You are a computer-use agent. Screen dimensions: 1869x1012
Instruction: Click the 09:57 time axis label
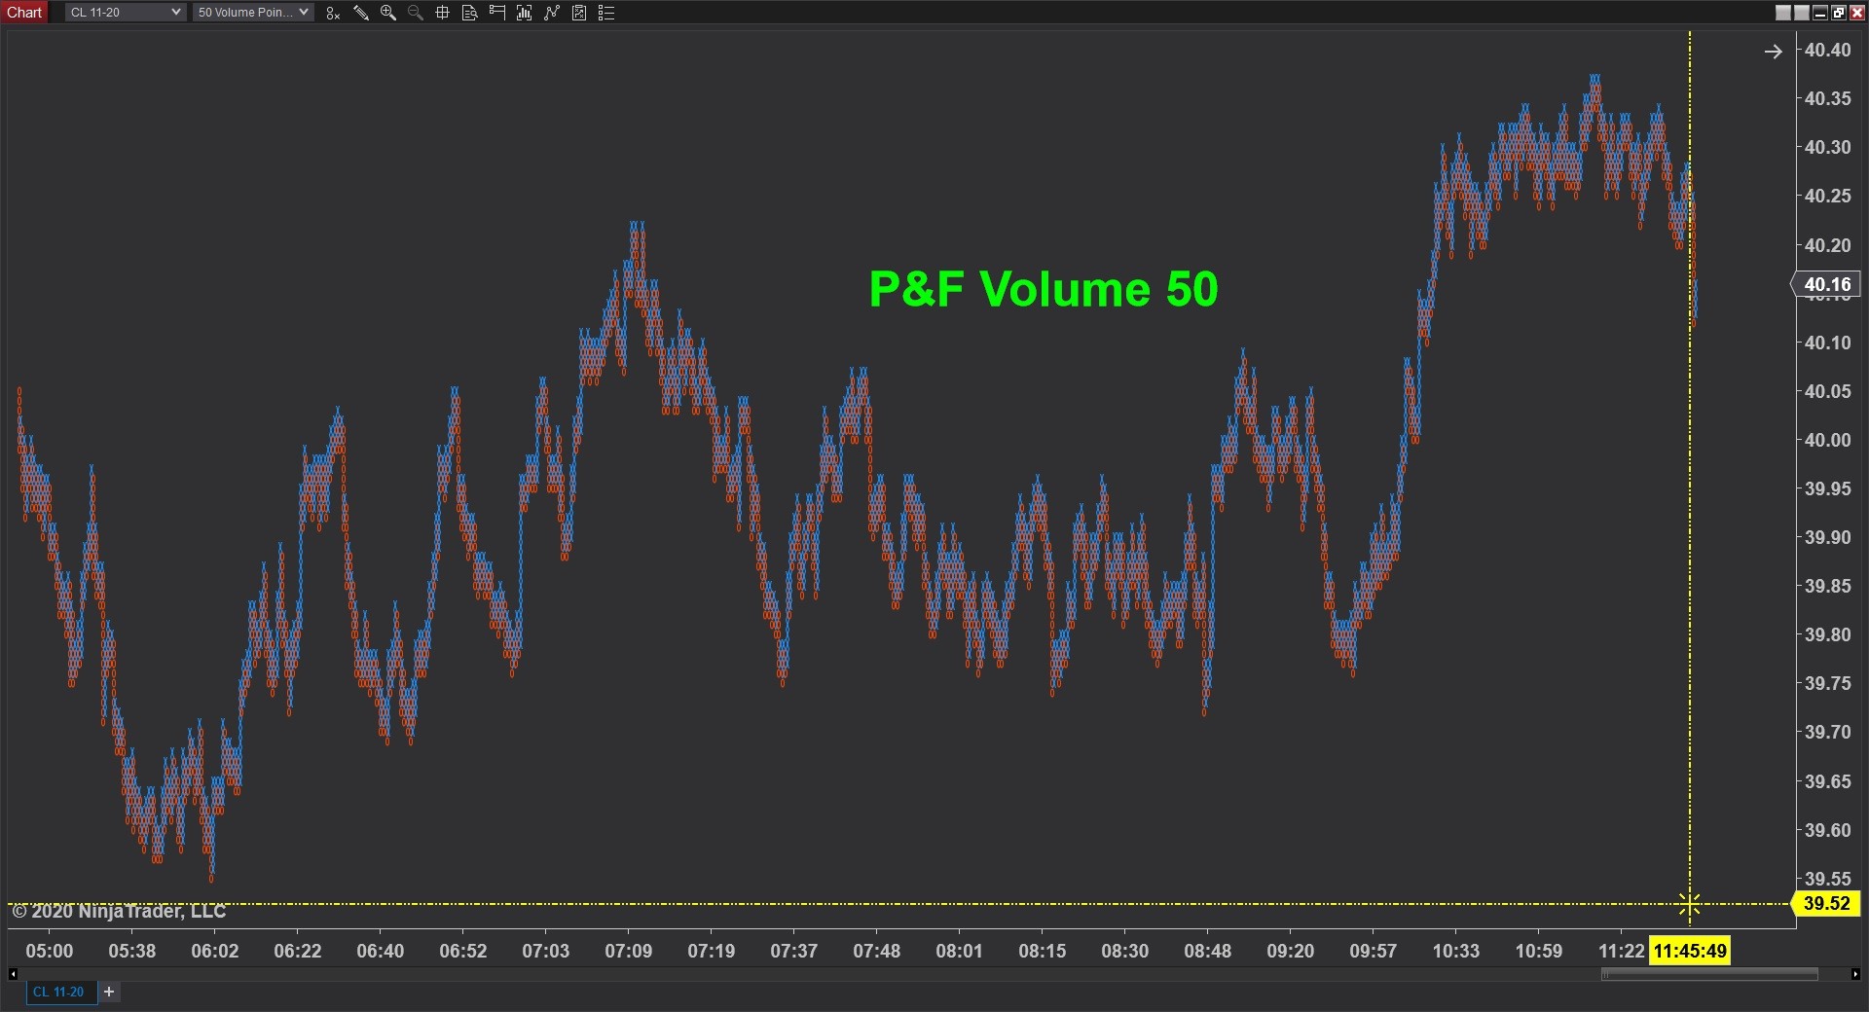pos(1374,951)
